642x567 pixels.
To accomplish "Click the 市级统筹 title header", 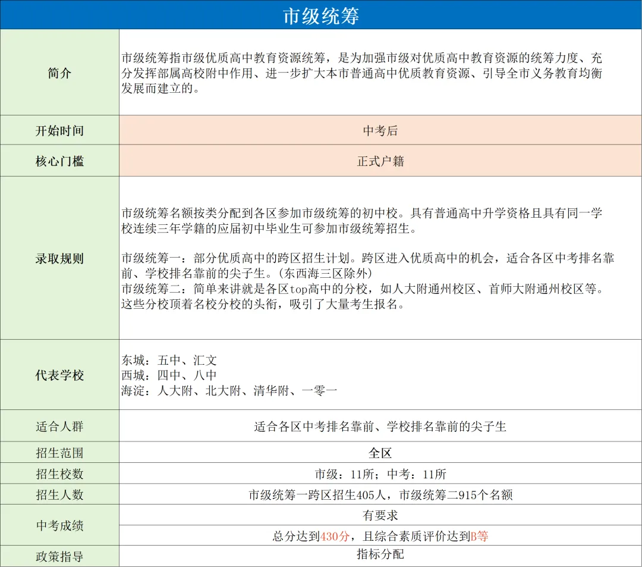I will click(x=321, y=13).
